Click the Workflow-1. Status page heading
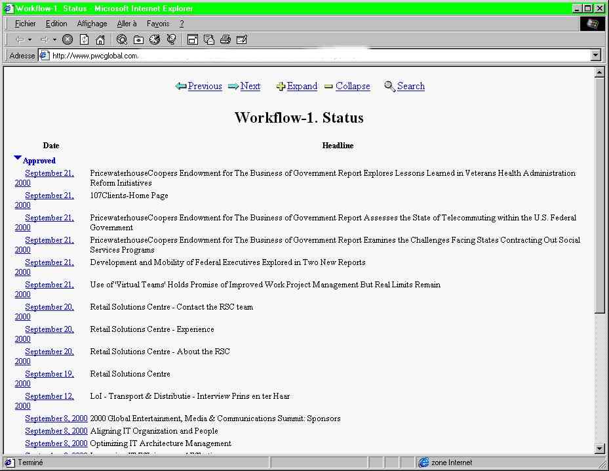Image resolution: width=609 pixels, height=471 pixels. point(299,117)
